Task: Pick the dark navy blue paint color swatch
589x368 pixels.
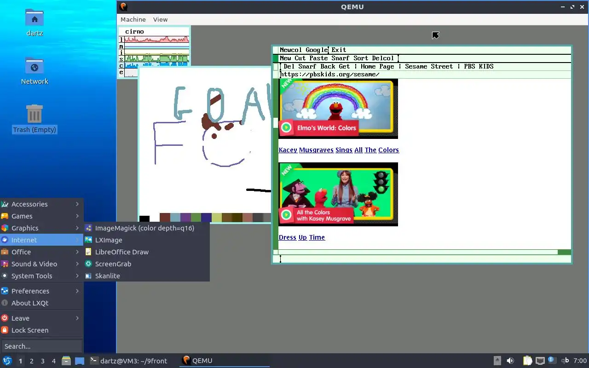Action: click(206, 218)
